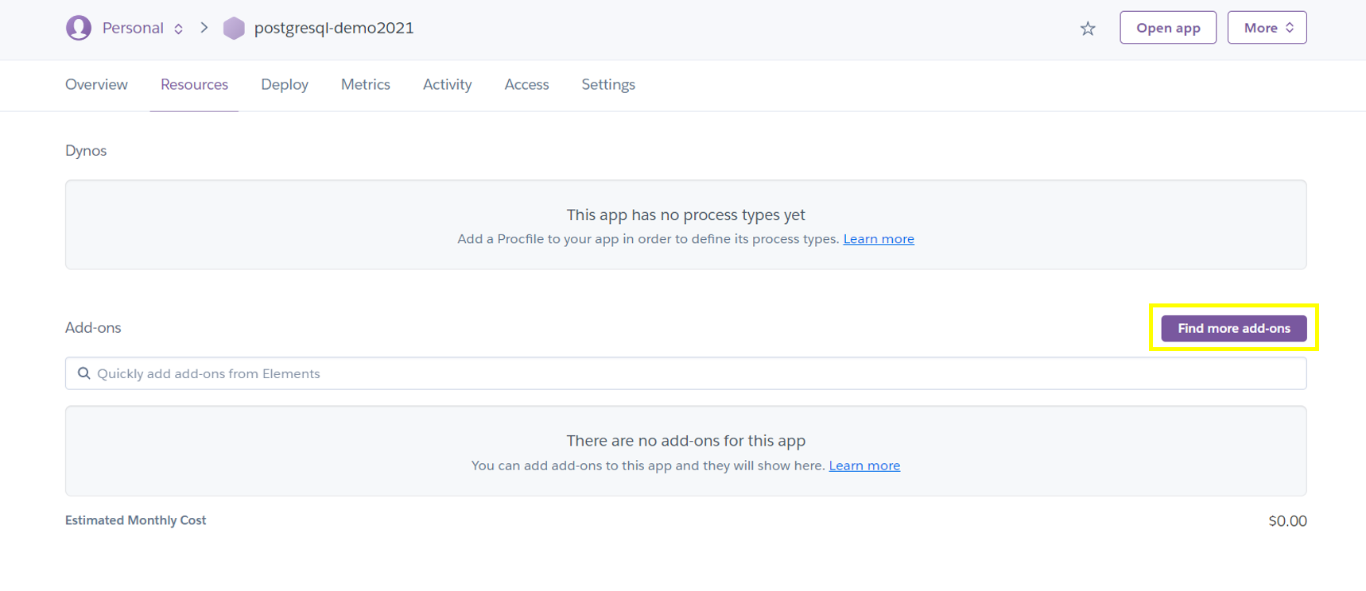Open the Deploy tab
The width and height of the screenshot is (1366, 591).
point(285,84)
